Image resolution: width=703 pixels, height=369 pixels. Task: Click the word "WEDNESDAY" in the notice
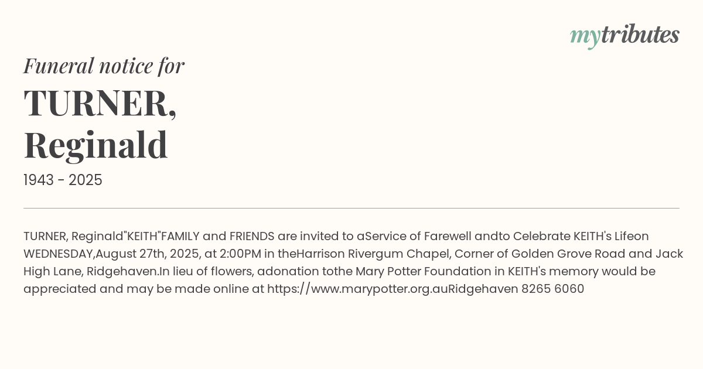pos(59,254)
